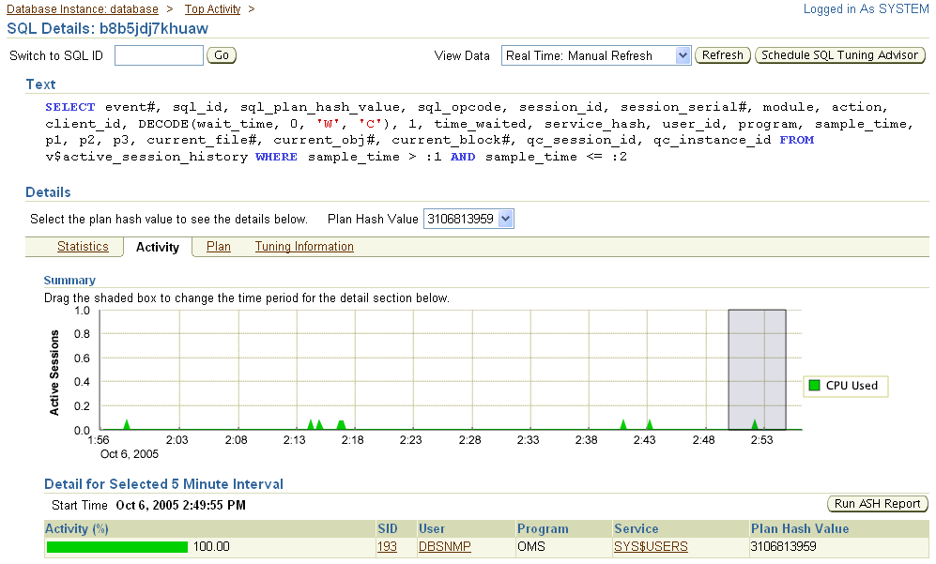
Task: Run the ASH Report
Action: (877, 504)
